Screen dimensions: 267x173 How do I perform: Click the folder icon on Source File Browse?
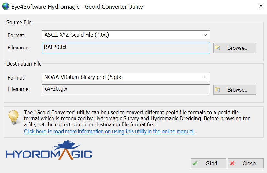pyautogui.click(x=218, y=48)
